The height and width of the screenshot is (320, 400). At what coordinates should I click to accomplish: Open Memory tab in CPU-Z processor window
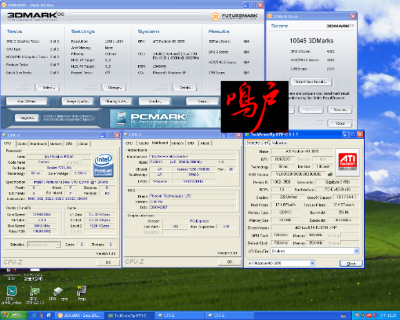click(x=56, y=144)
